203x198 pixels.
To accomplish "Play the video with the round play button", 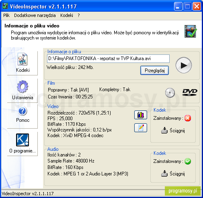I will point(184,65).
